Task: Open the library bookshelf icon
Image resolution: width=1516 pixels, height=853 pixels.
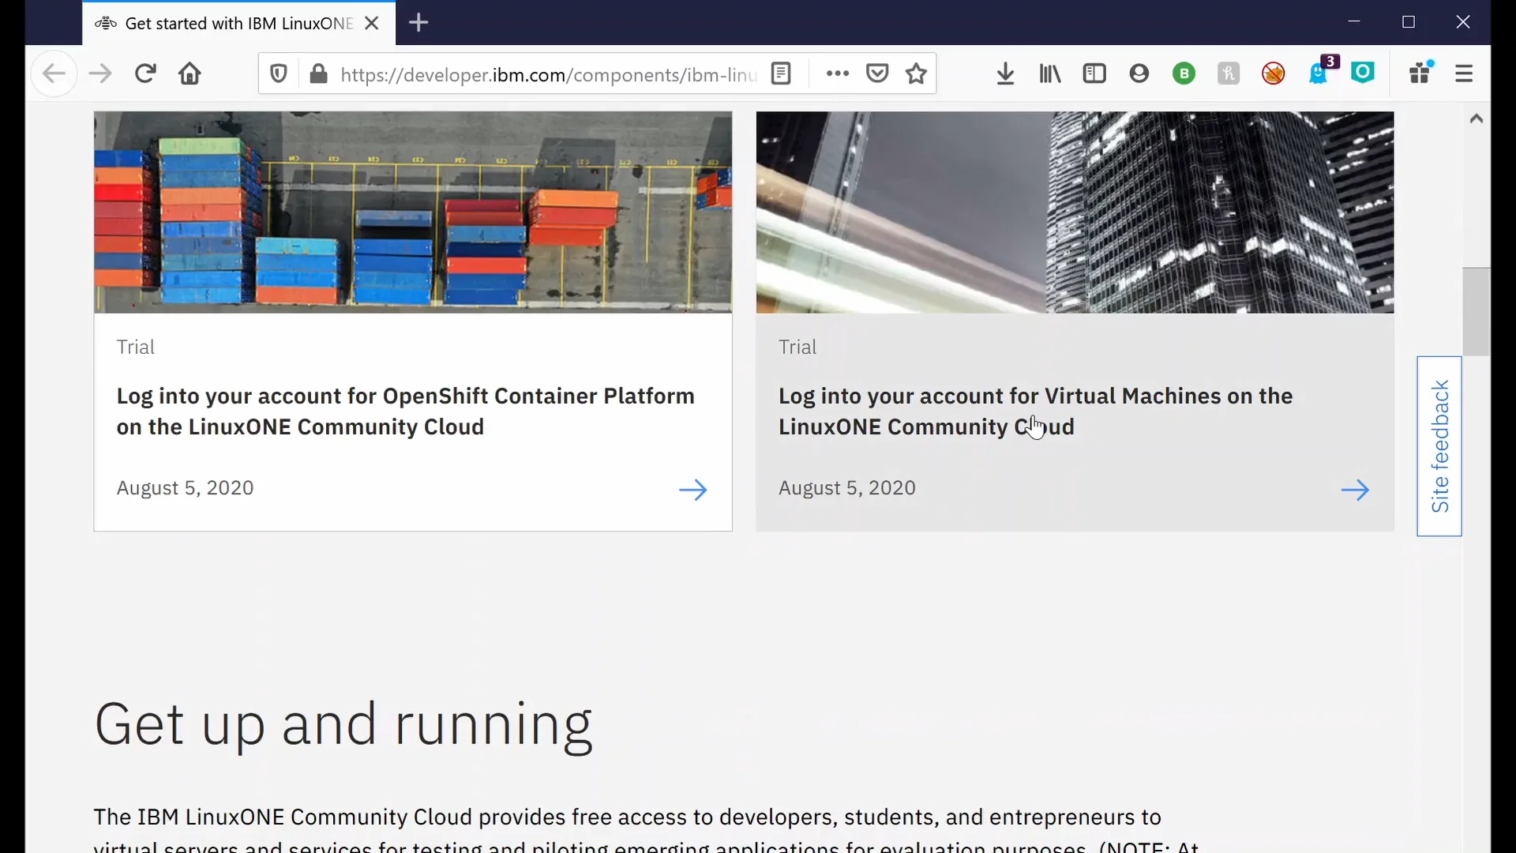Action: tap(1049, 74)
